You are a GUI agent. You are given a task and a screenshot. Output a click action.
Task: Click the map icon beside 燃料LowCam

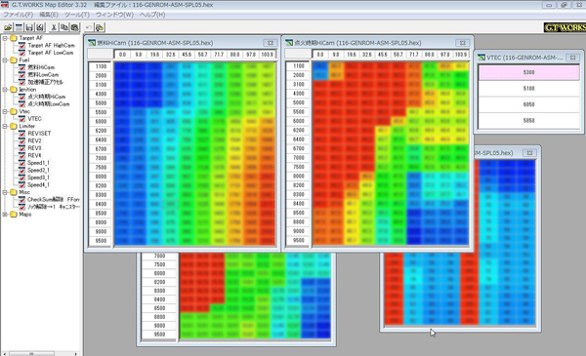pyautogui.click(x=22, y=75)
